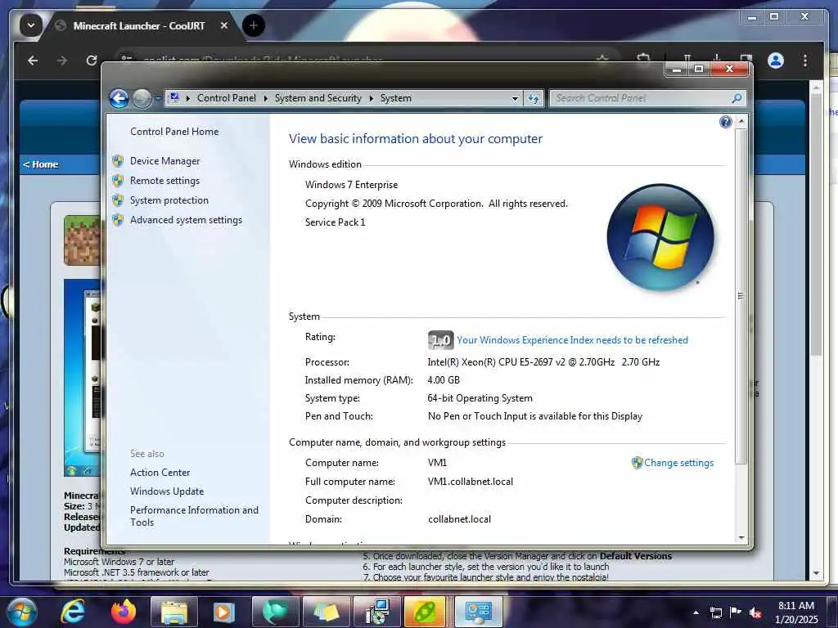The height and width of the screenshot is (628, 838).
Task: Click the Control Panel forward arrow
Action: point(142,98)
